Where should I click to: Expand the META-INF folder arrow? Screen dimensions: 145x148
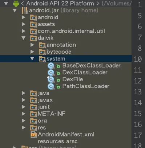click(x=24, y=114)
